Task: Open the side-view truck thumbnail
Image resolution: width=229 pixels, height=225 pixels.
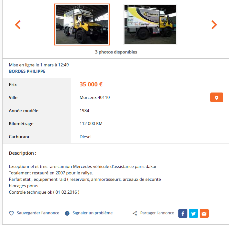Action: tap(150, 24)
